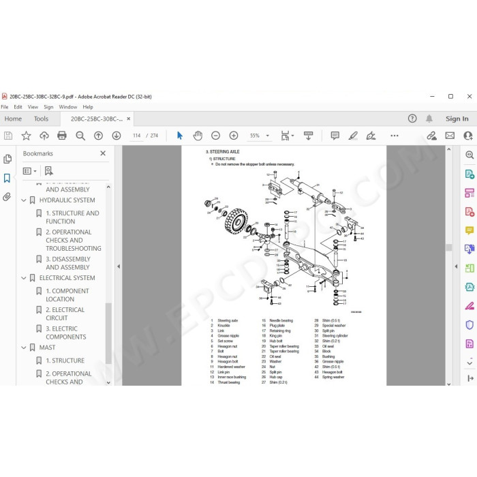Image resolution: width=477 pixels, height=477 pixels.
Task: Select the Highlight text pen tool
Action: pos(353,136)
